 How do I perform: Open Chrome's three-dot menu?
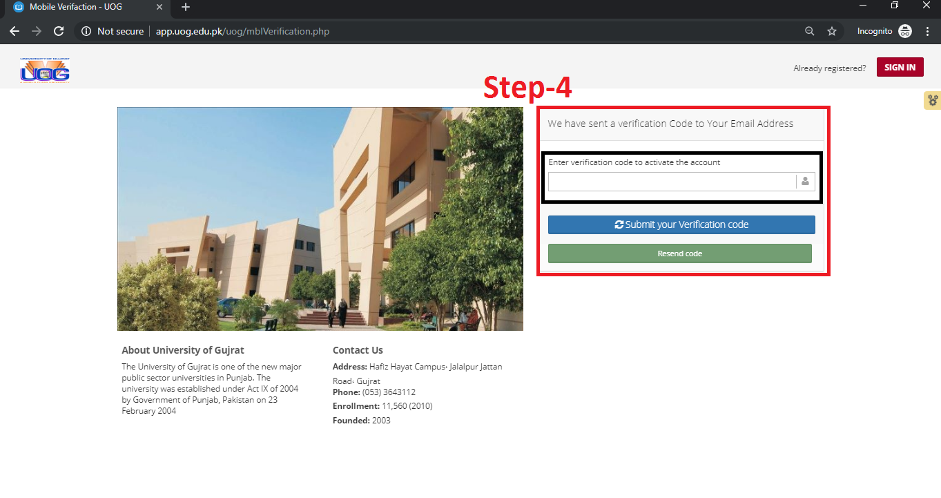(x=927, y=30)
